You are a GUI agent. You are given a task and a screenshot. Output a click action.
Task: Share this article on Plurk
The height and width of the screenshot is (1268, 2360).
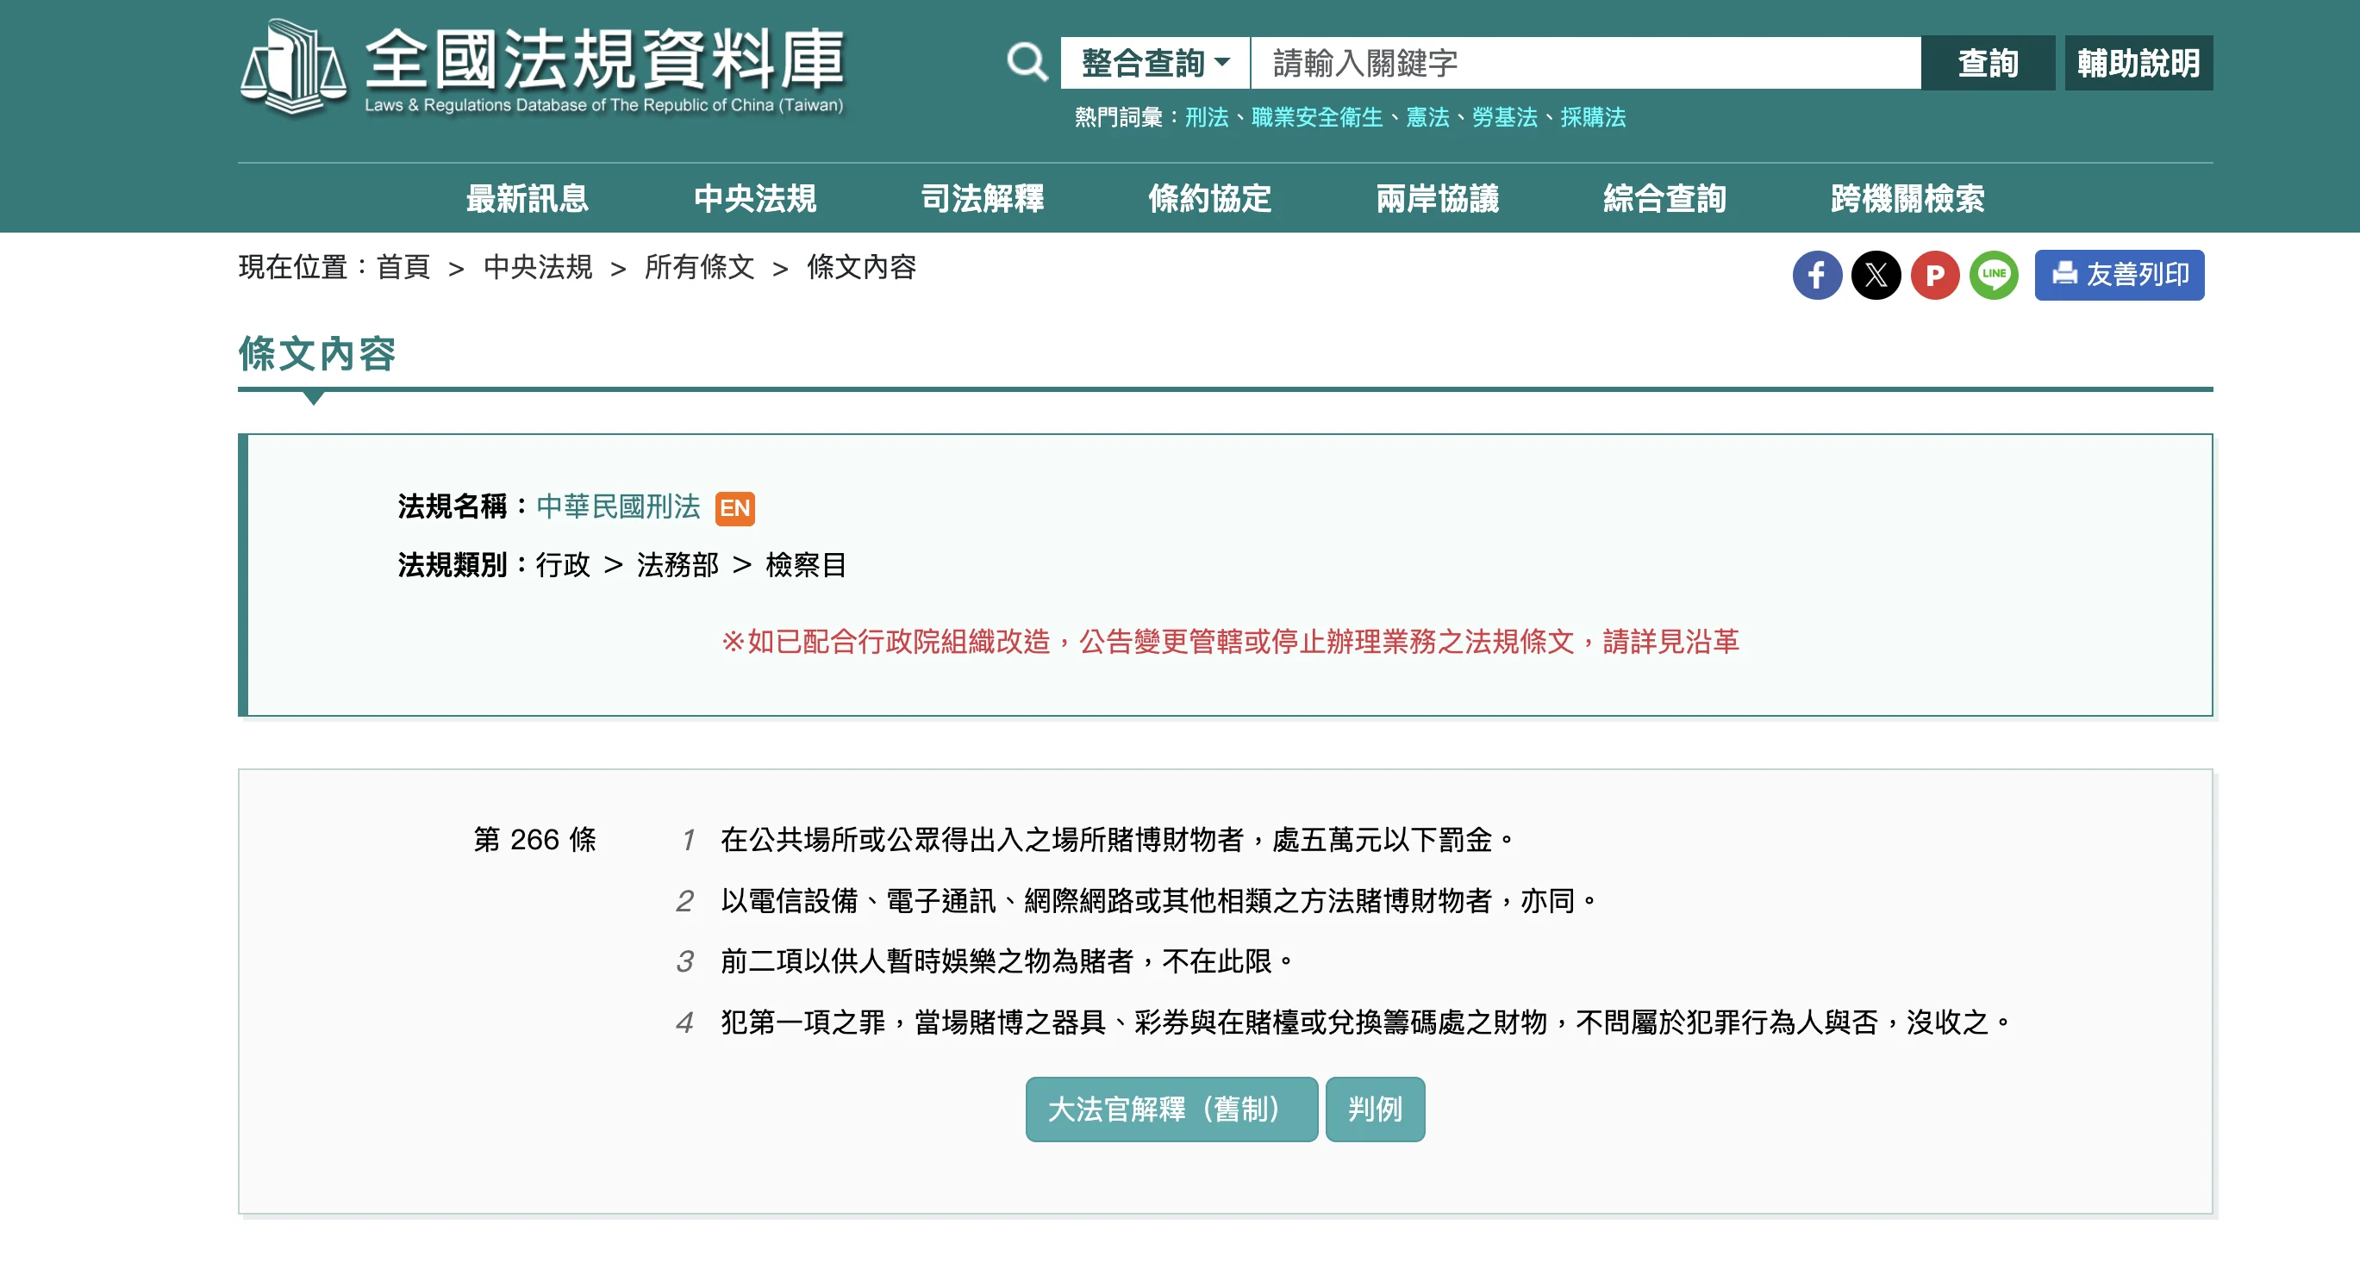pos(1934,275)
